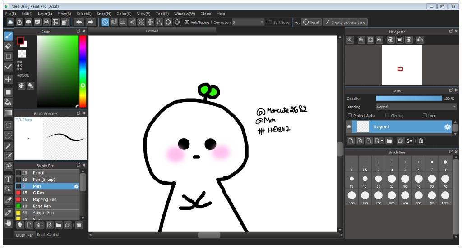Viewport: 462px width, 248px height.
Task: Open the Cloud menu
Action: click(206, 14)
